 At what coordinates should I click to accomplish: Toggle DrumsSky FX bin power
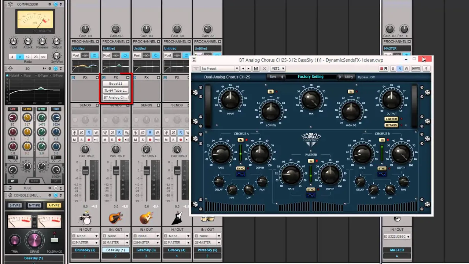pos(73,78)
